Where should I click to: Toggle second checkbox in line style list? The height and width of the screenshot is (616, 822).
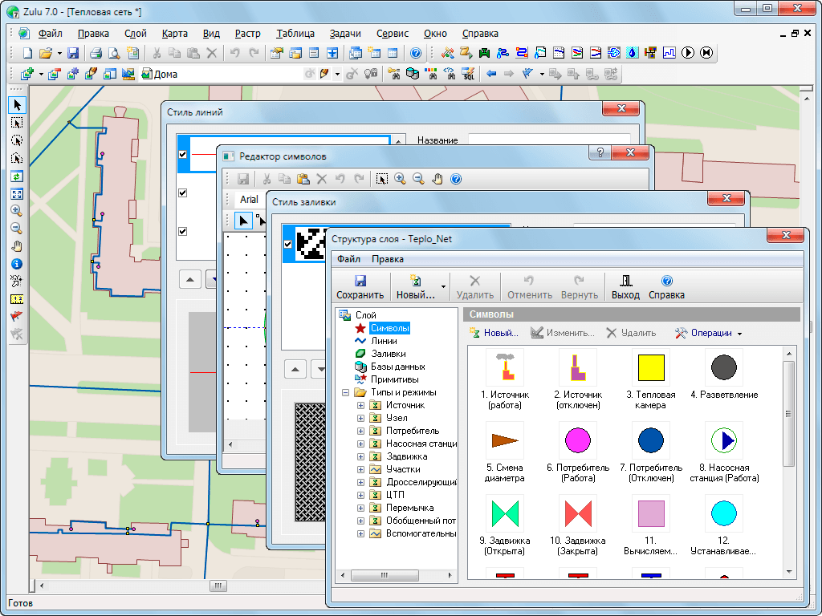click(x=183, y=192)
